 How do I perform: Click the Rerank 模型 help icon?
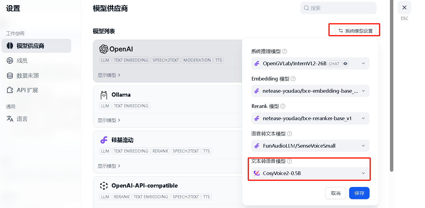282,106
